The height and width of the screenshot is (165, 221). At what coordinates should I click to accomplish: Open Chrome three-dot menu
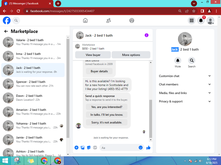pos(216,11)
